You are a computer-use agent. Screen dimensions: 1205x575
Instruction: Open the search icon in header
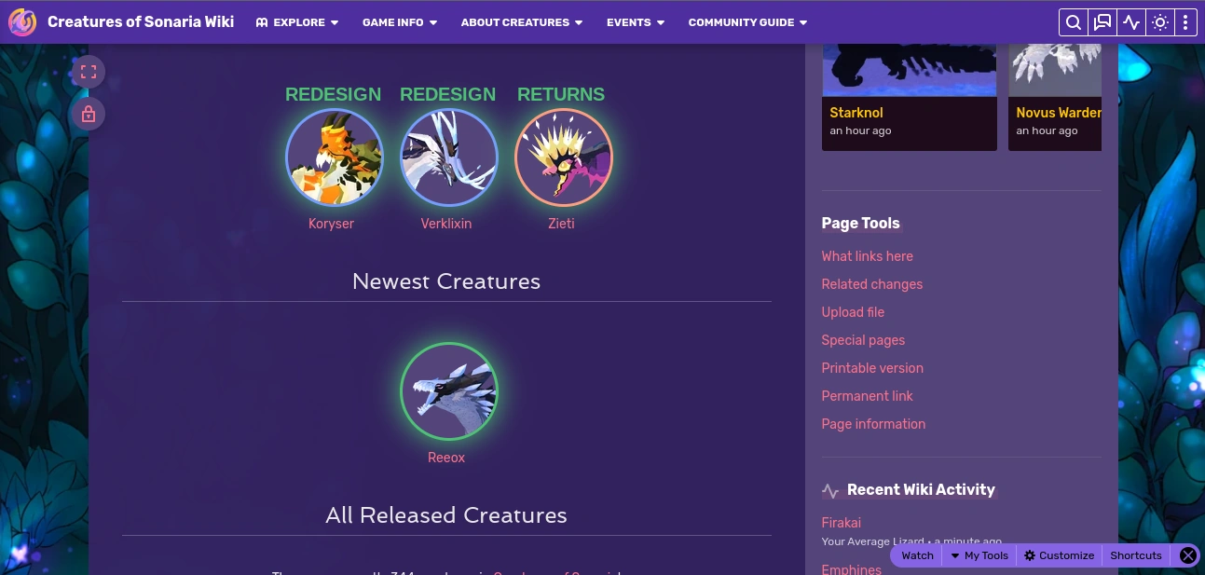1074,22
